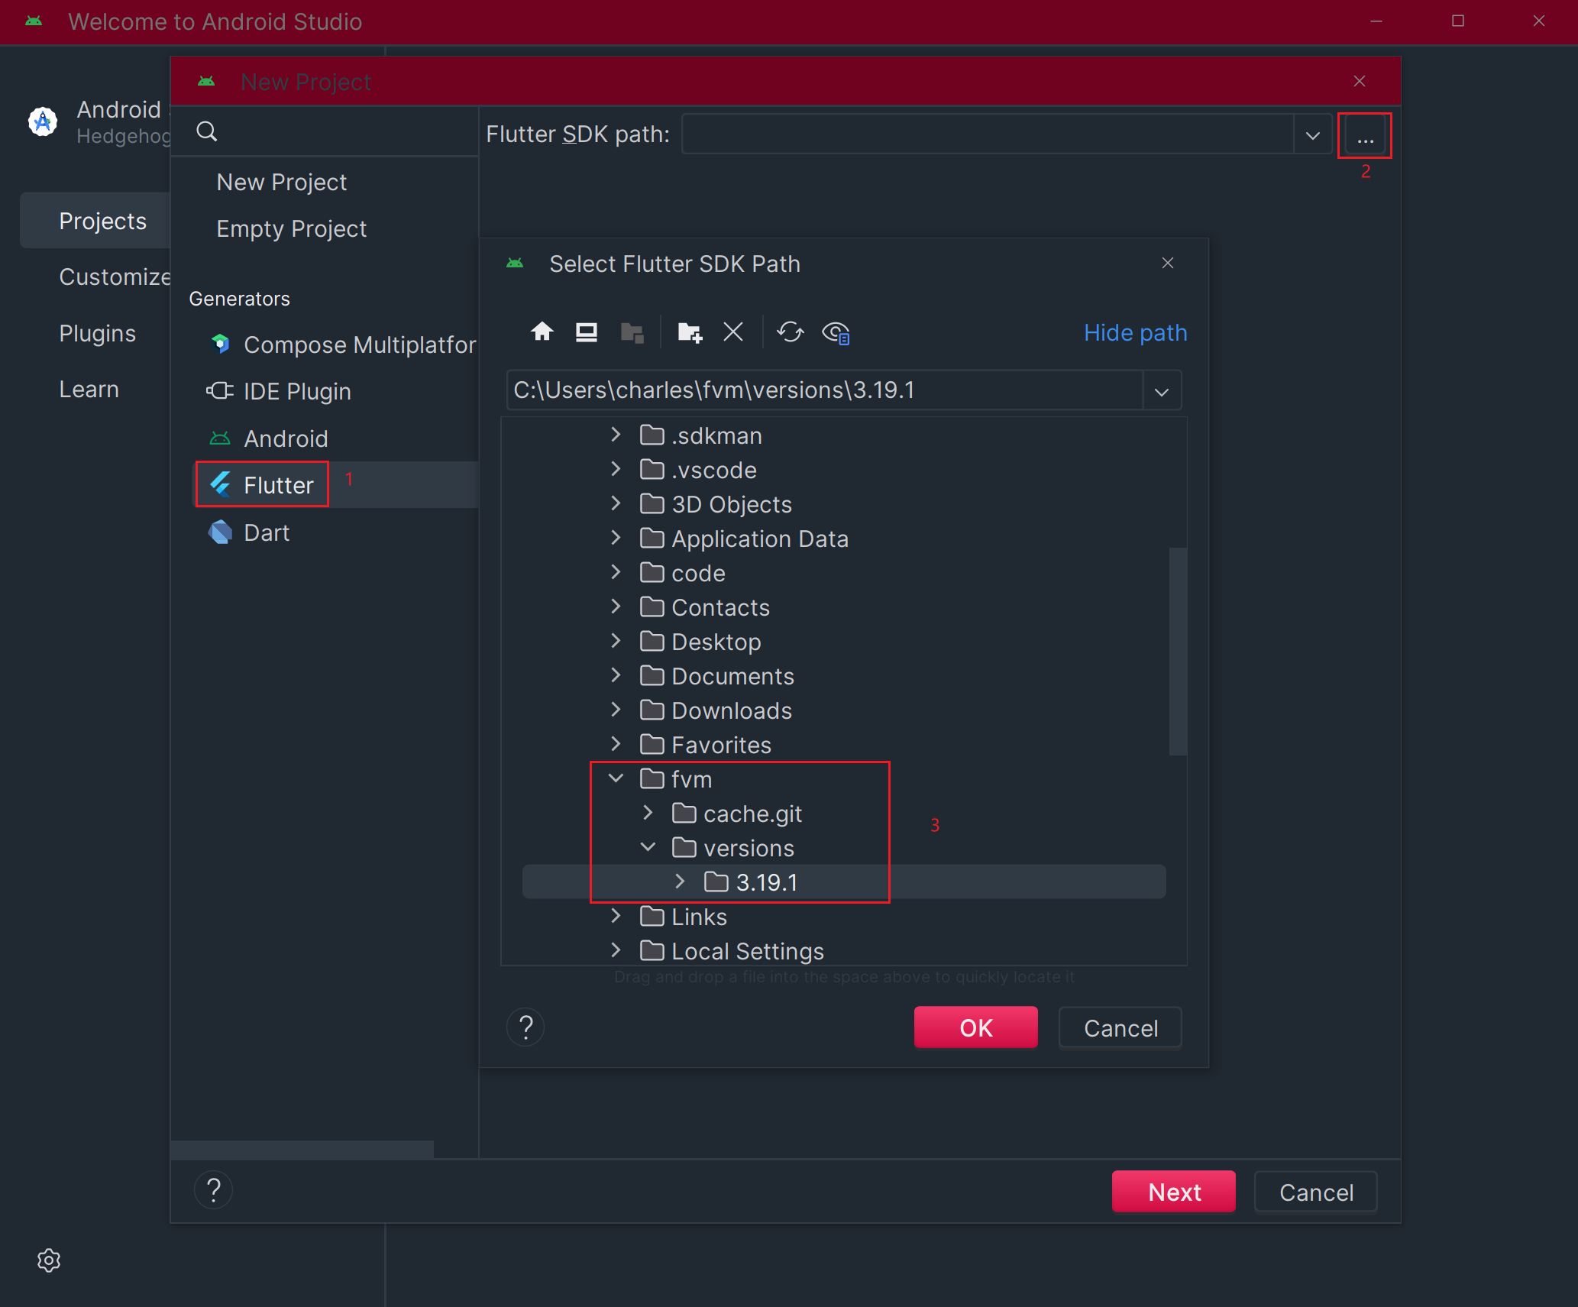This screenshot has width=1578, height=1307.
Task: Expand the .vscode folder
Action: 616,469
